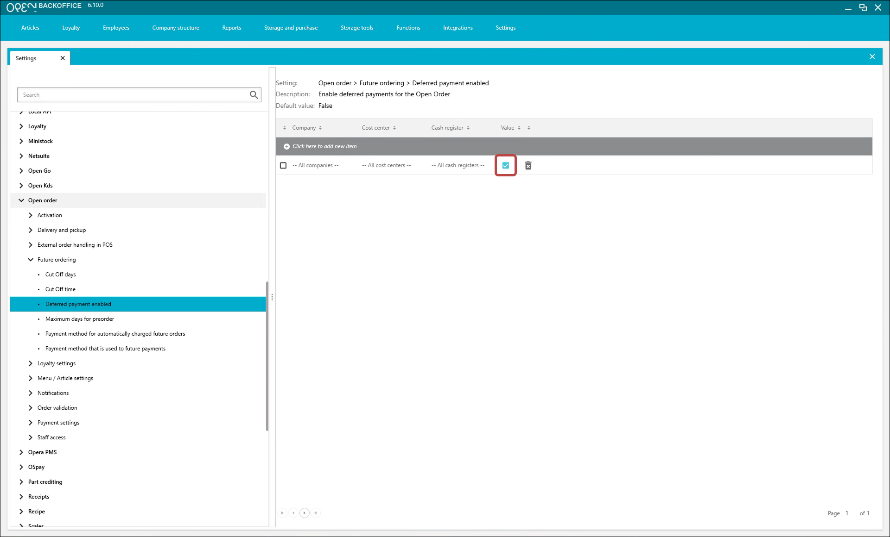
Task: Click the sort arrows after the Value column
Action: click(529, 128)
